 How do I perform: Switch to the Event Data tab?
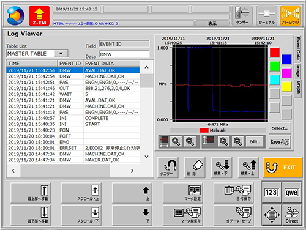[298, 48]
